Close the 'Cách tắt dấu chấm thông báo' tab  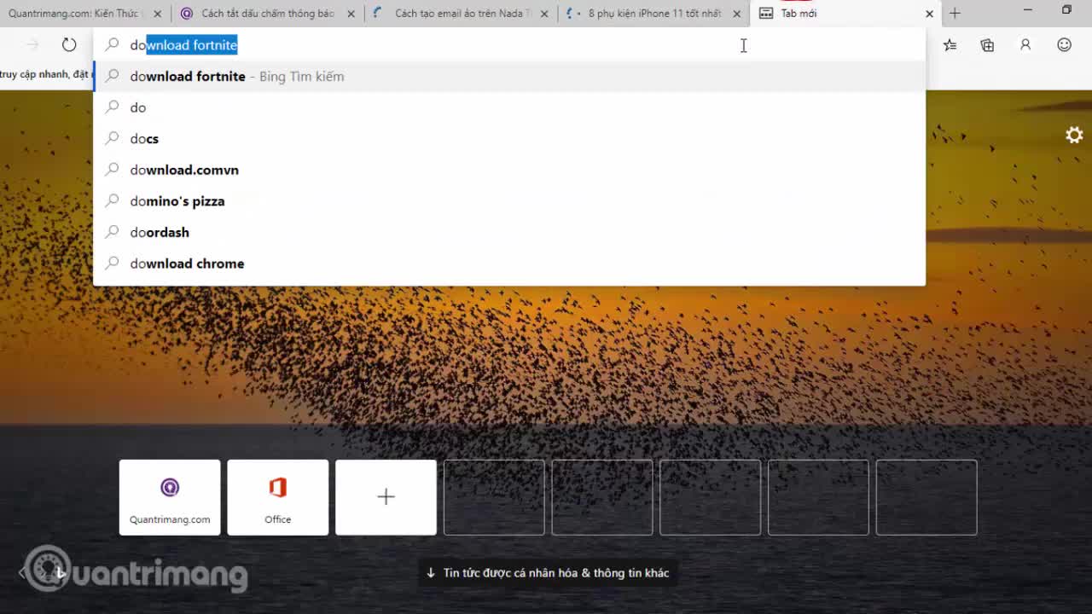click(351, 14)
